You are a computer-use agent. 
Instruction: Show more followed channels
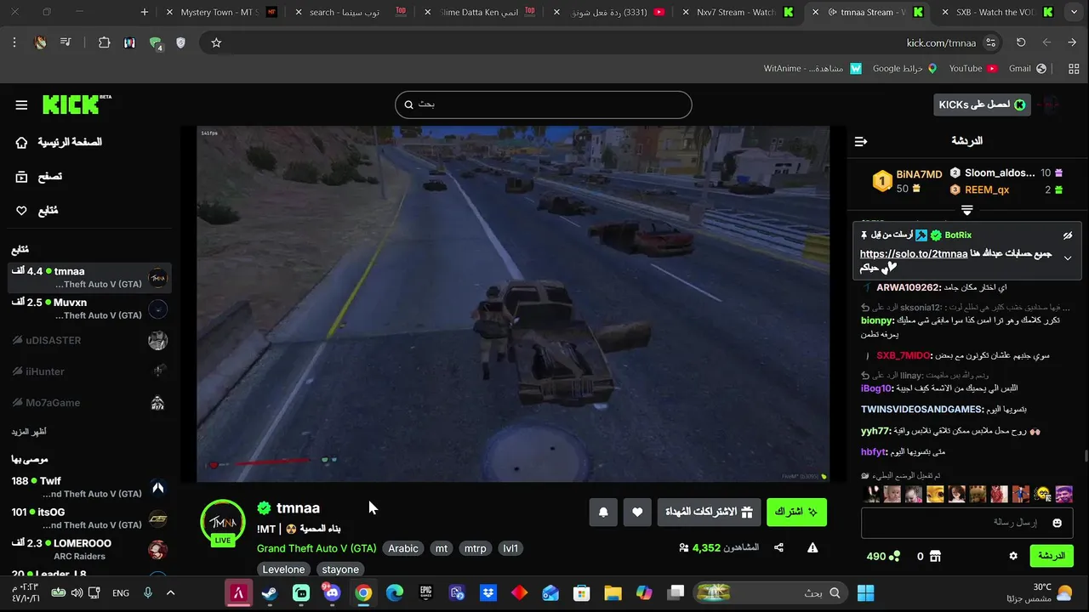[30, 432]
